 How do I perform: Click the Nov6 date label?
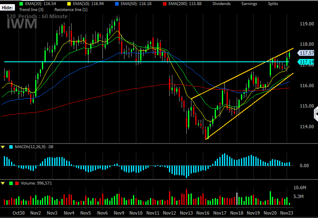pyautogui.click(x=102, y=213)
